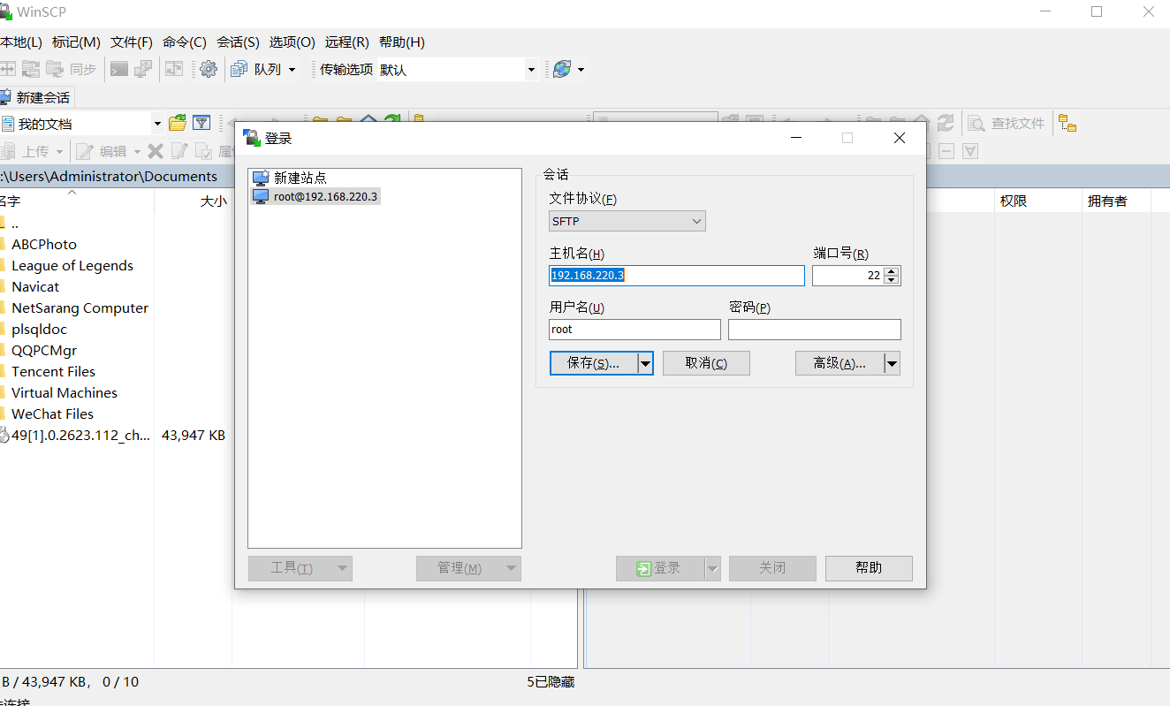Toggle the remote directory tree icon
The height and width of the screenshot is (706, 1170).
coord(1067,123)
